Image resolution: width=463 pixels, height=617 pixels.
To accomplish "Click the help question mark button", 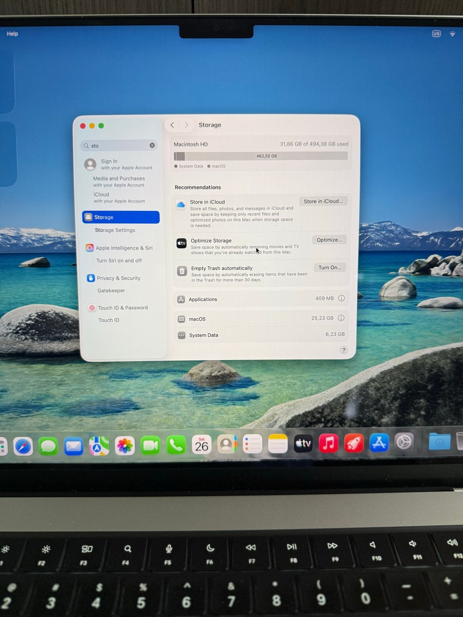I will pyautogui.click(x=344, y=350).
